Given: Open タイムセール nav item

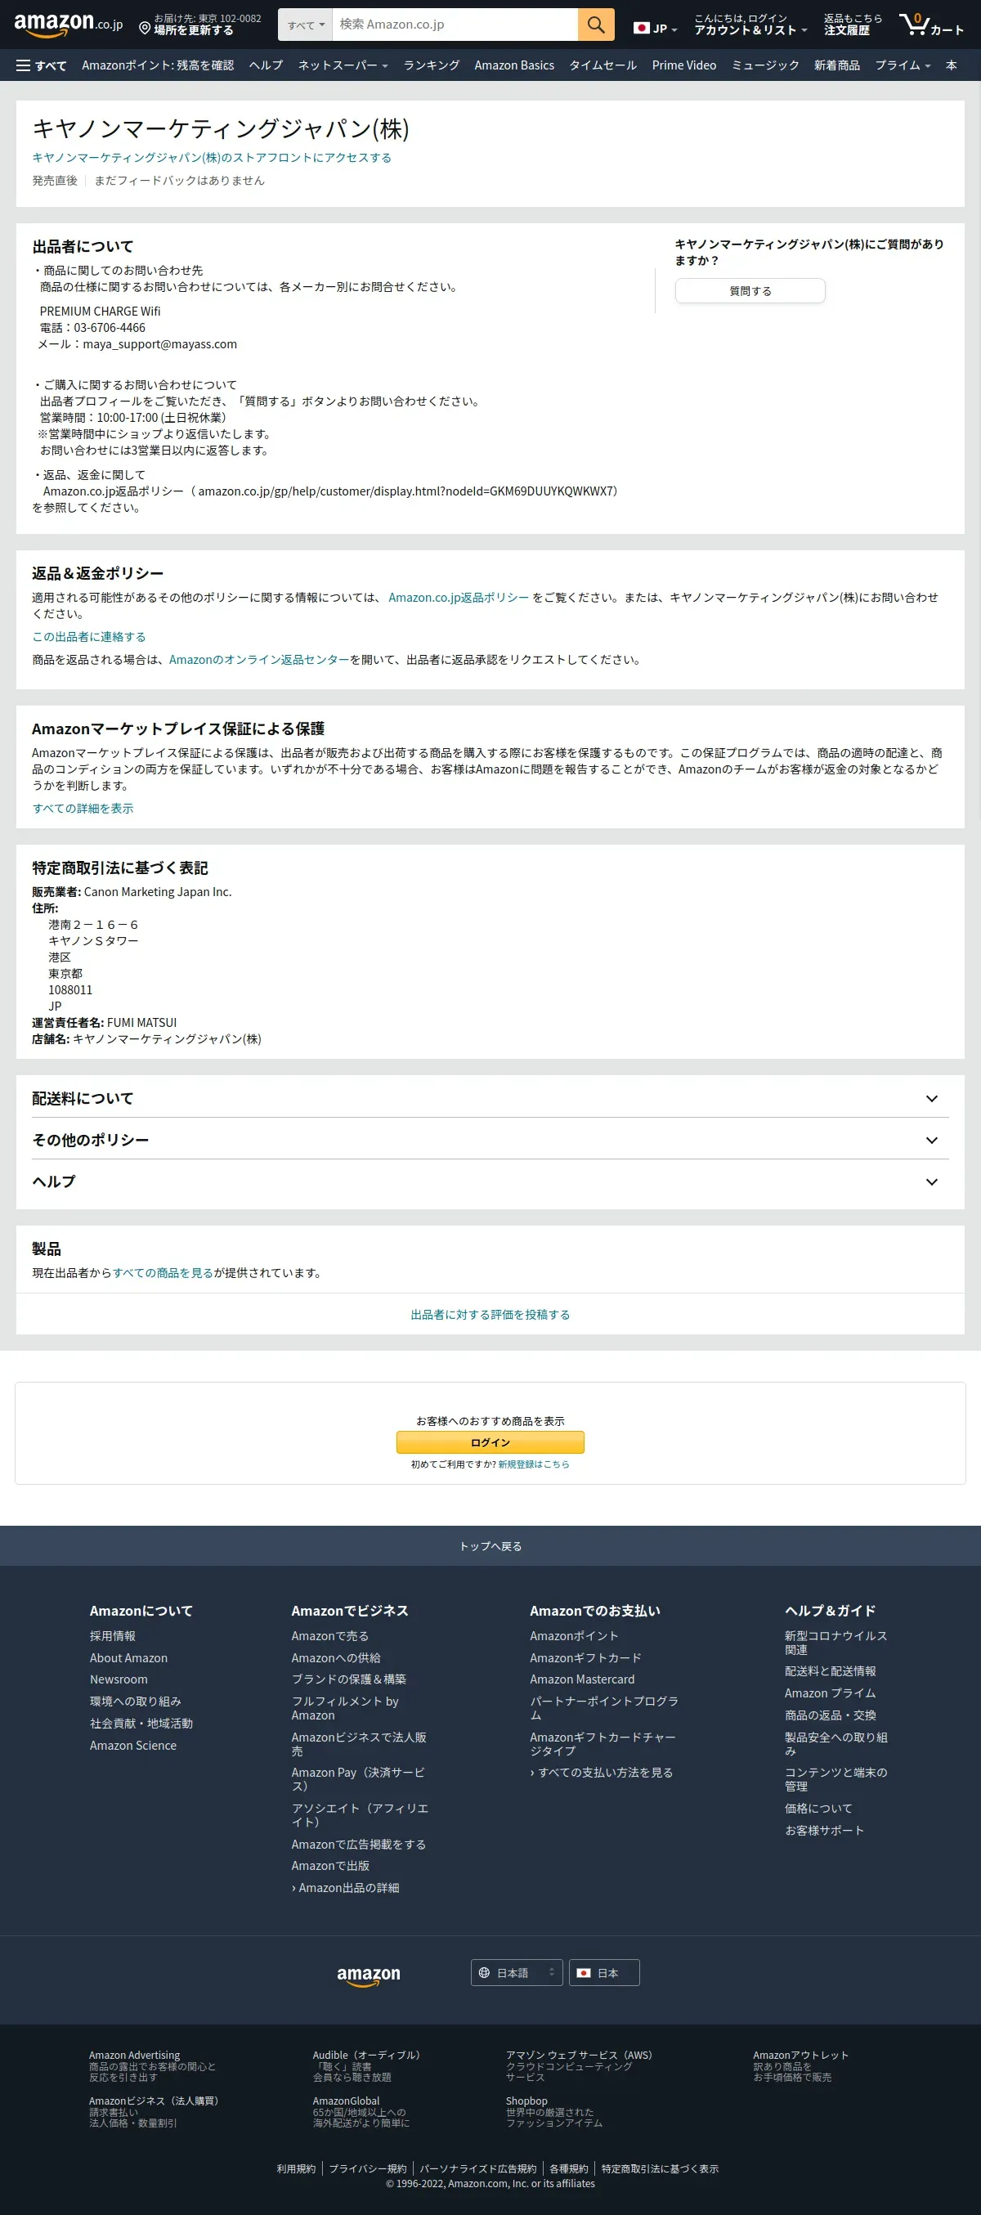Looking at the screenshot, I should tap(602, 65).
